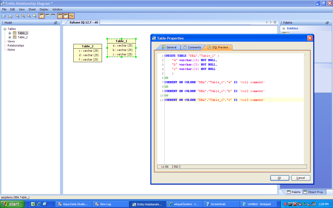Image resolution: width=333 pixels, height=208 pixels.
Task: Click the 11:56 cursor position indicator
Action: [x=165, y=167]
